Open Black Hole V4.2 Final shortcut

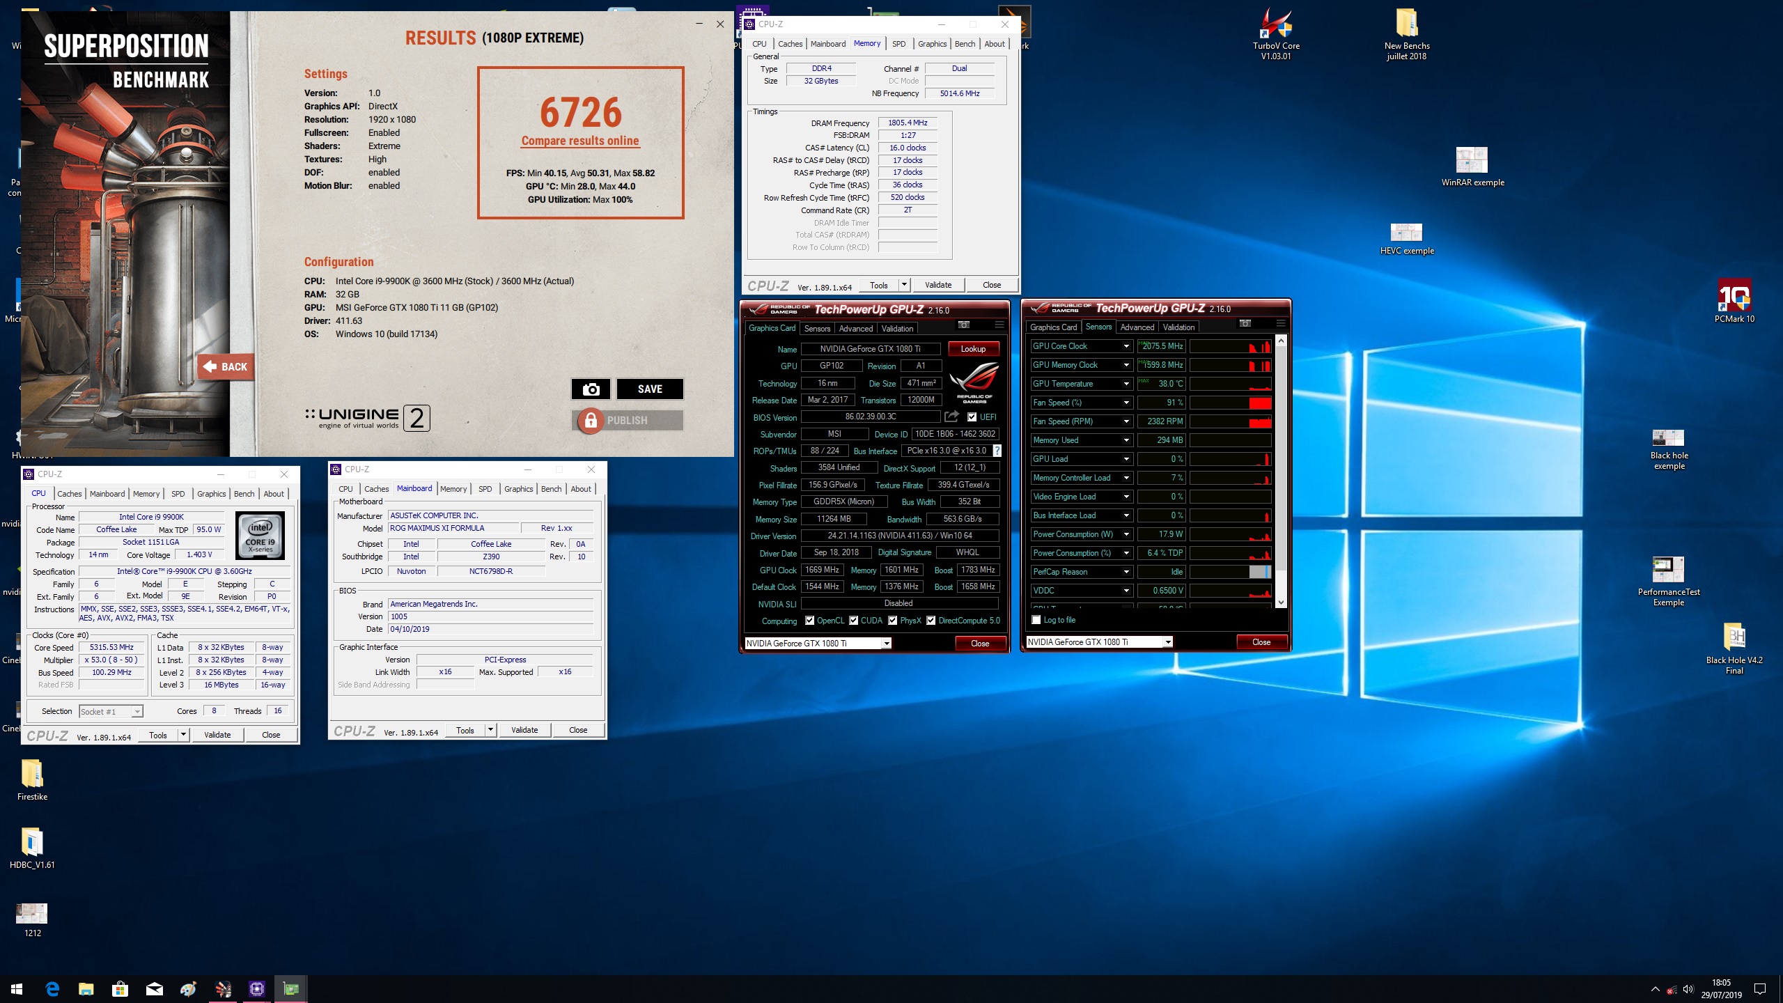(1734, 648)
